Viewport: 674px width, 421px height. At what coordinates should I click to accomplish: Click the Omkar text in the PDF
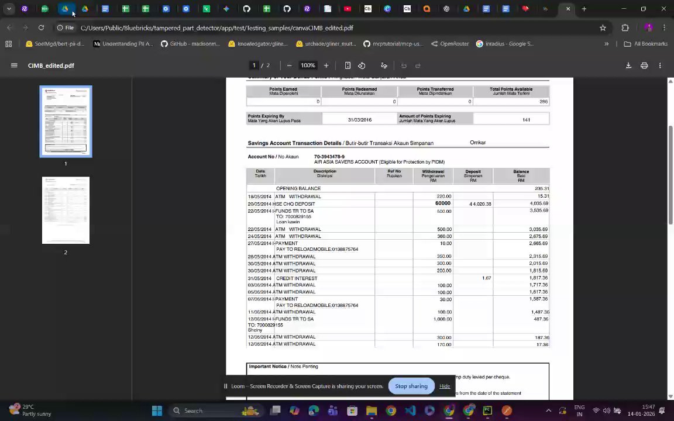[x=477, y=142]
